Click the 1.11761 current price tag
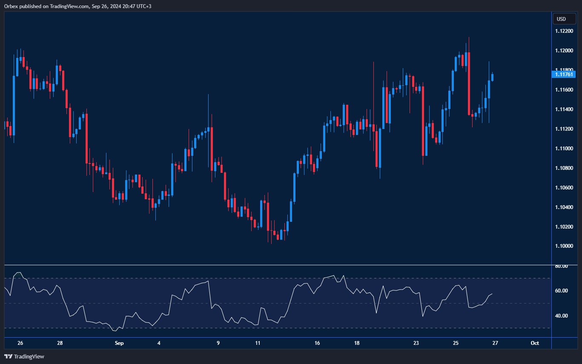 click(x=563, y=75)
